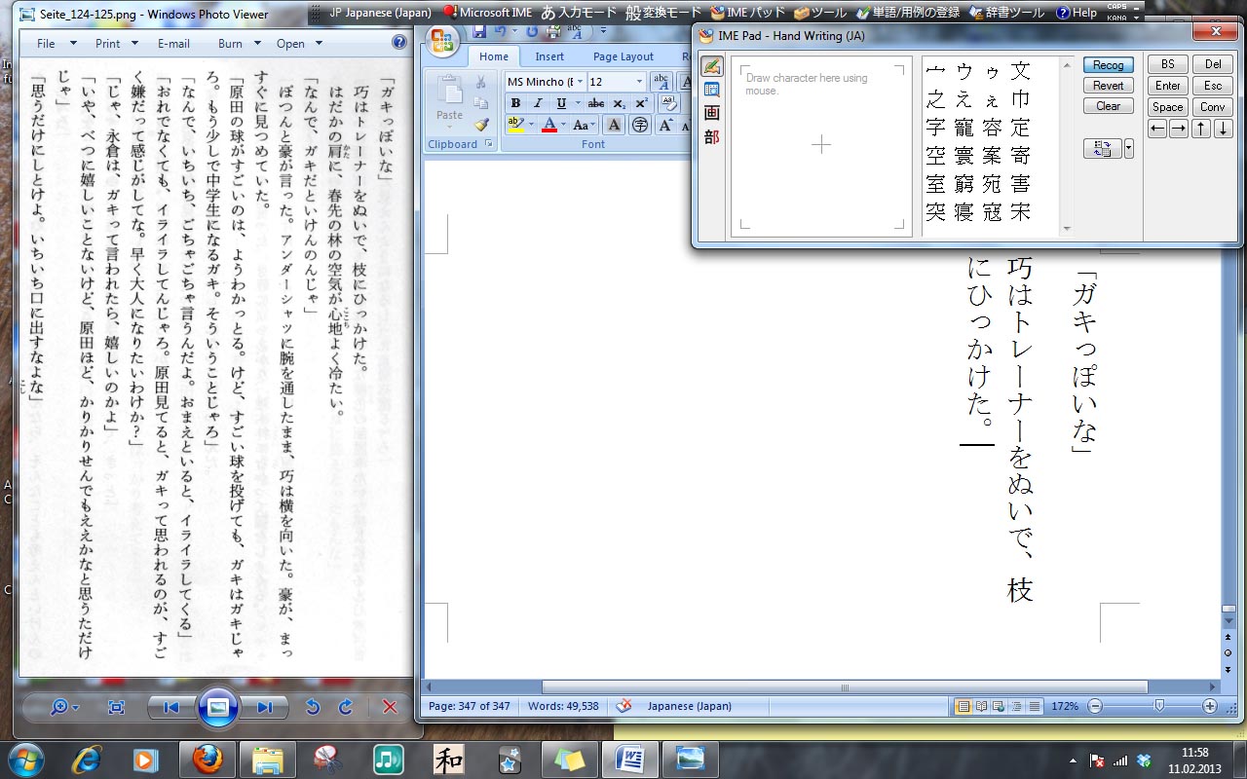Click the Enclose Characters icon in Word
1247x779 pixels.
(640, 125)
